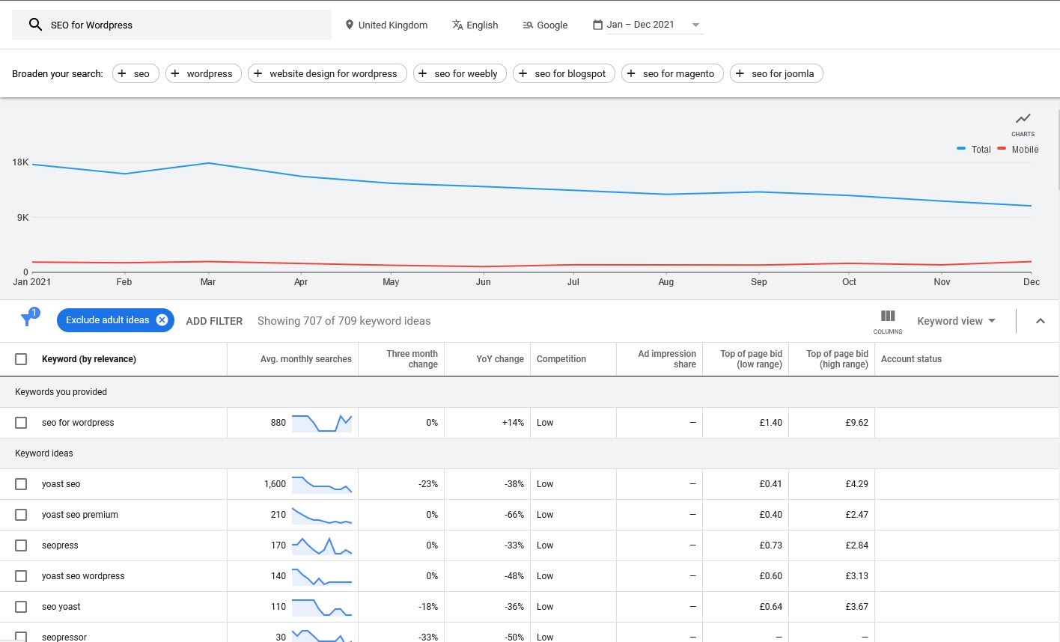This screenshot has width=1060, height=642.
Task: Check the seo yoast row
Action: (21, 607)
